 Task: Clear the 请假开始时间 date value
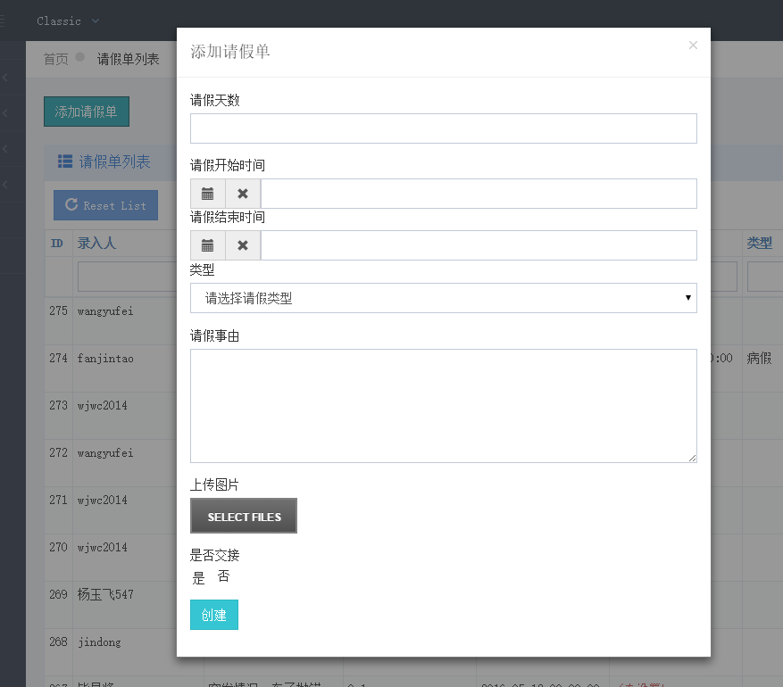tap(243, 194)
